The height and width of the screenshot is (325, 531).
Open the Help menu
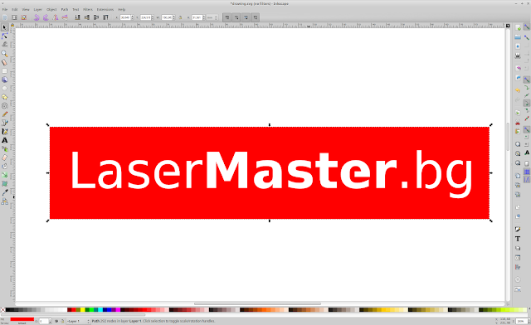click(122, 9)
